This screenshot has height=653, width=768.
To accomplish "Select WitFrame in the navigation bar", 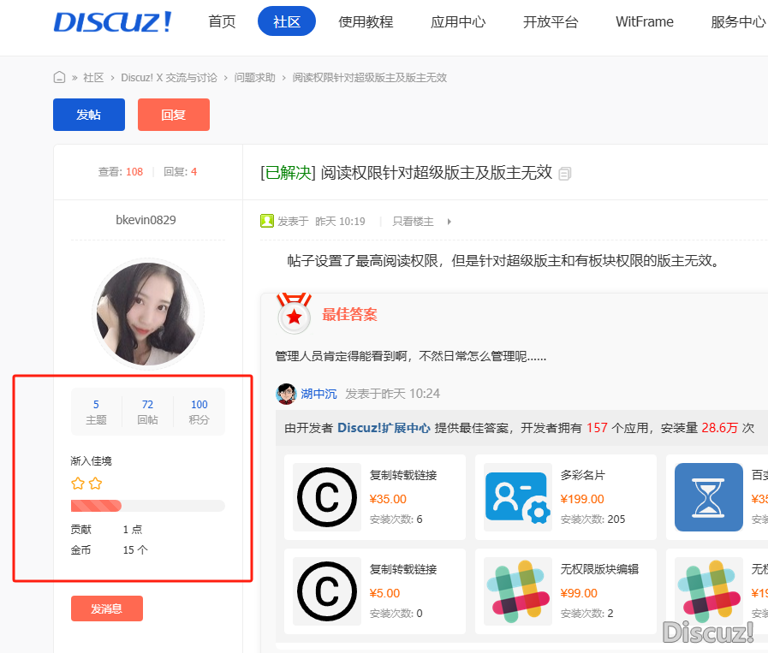I will (x=644, y=22).
